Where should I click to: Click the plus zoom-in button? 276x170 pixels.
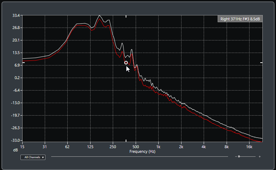click(x=260, y=156)
